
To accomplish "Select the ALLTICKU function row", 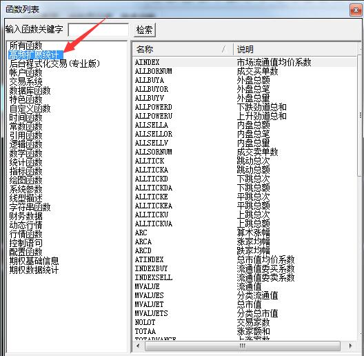I will pyautogui.click(x=245, y=215).
